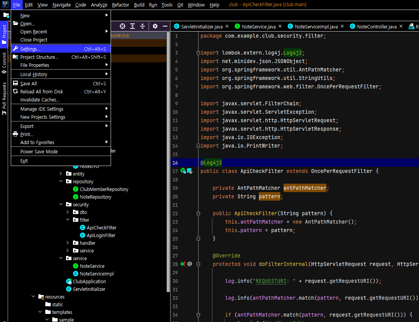The height and width of the screenshot is (322, 419).
Task: Collapse the resources folder
Action: 33,297
